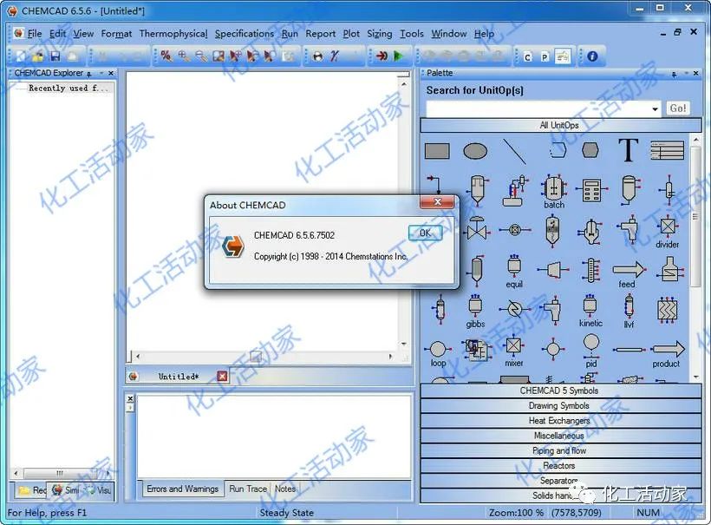Select the Text tool (T) in the palette
The width and height of the screenshot is (711, 525).
click(x=629, y=150)
